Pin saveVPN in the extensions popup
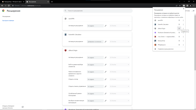This screenshot has height=110, width=196. tap(179, 20)
